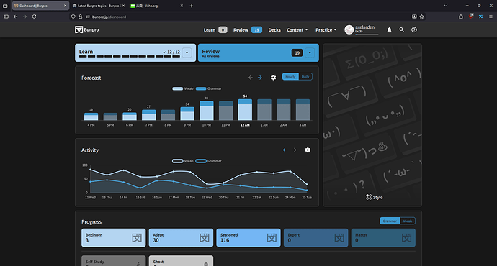This screenshot has width=497, height=266.
Task: Open the Seasoned progress card
Action: pyautogui.click(x=248, y=237)
